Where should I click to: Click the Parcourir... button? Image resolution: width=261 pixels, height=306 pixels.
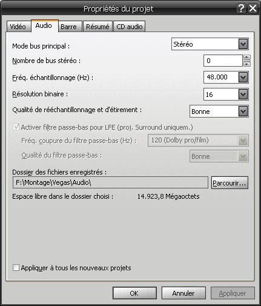[x=230, y=183]
